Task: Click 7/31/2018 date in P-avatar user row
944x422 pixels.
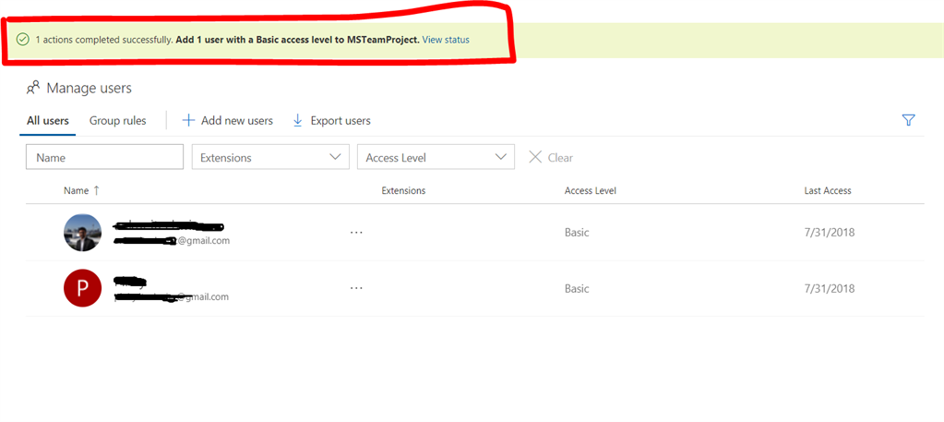Action: point(830,288)
